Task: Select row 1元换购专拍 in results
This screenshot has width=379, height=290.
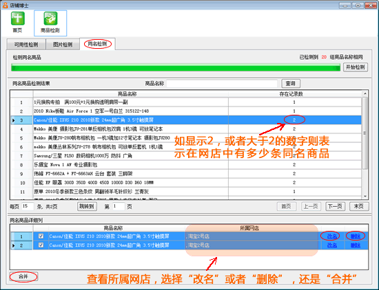Action: point(185,102)
